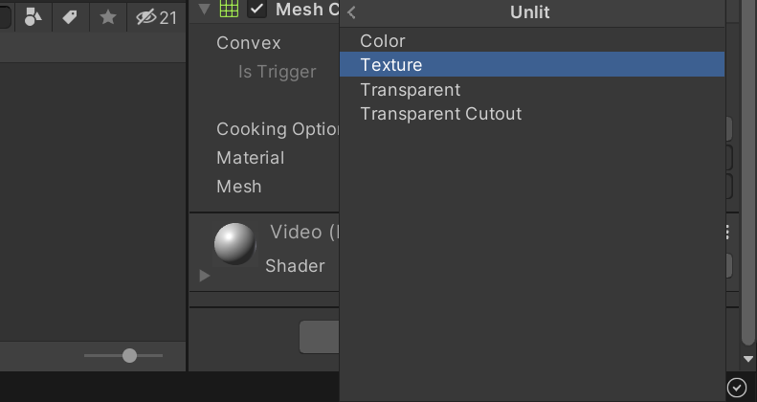Select the Color shader option
This screenshot has width=757, height=402.
[383, 41]
